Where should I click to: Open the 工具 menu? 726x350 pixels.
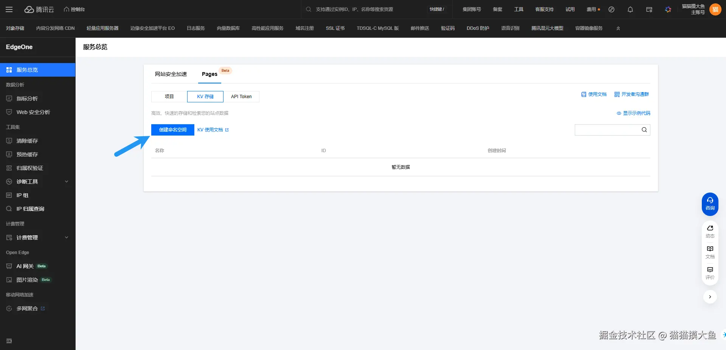coord(518,9)
